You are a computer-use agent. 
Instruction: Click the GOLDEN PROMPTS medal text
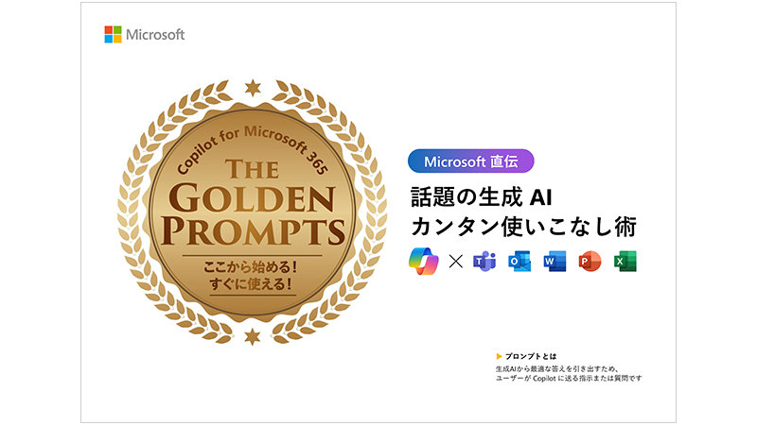(x=251, y=213)
